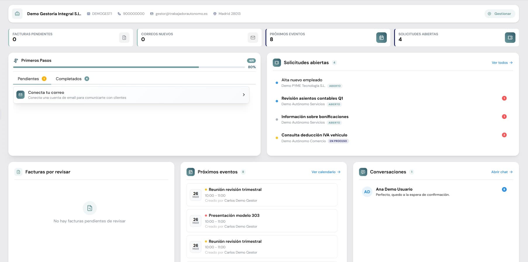Image resolution: width=528 pixels, height=262 pixels.
Task: Click the chat icon beside Conversaciones heading
Action: point(363,172)
